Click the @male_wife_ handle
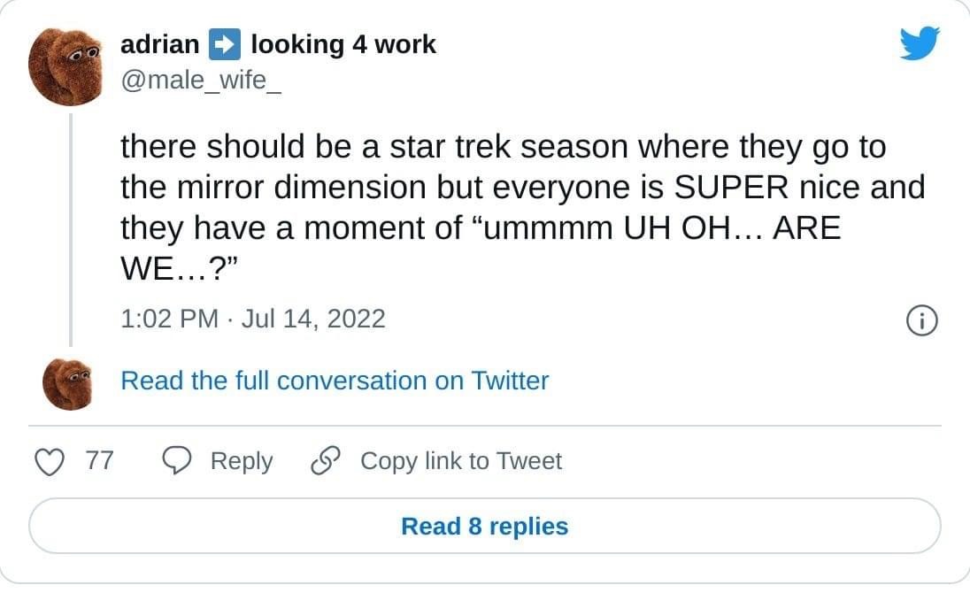This screenshot has height=593, width=970. pyautogui.click(x=200, y=82)
